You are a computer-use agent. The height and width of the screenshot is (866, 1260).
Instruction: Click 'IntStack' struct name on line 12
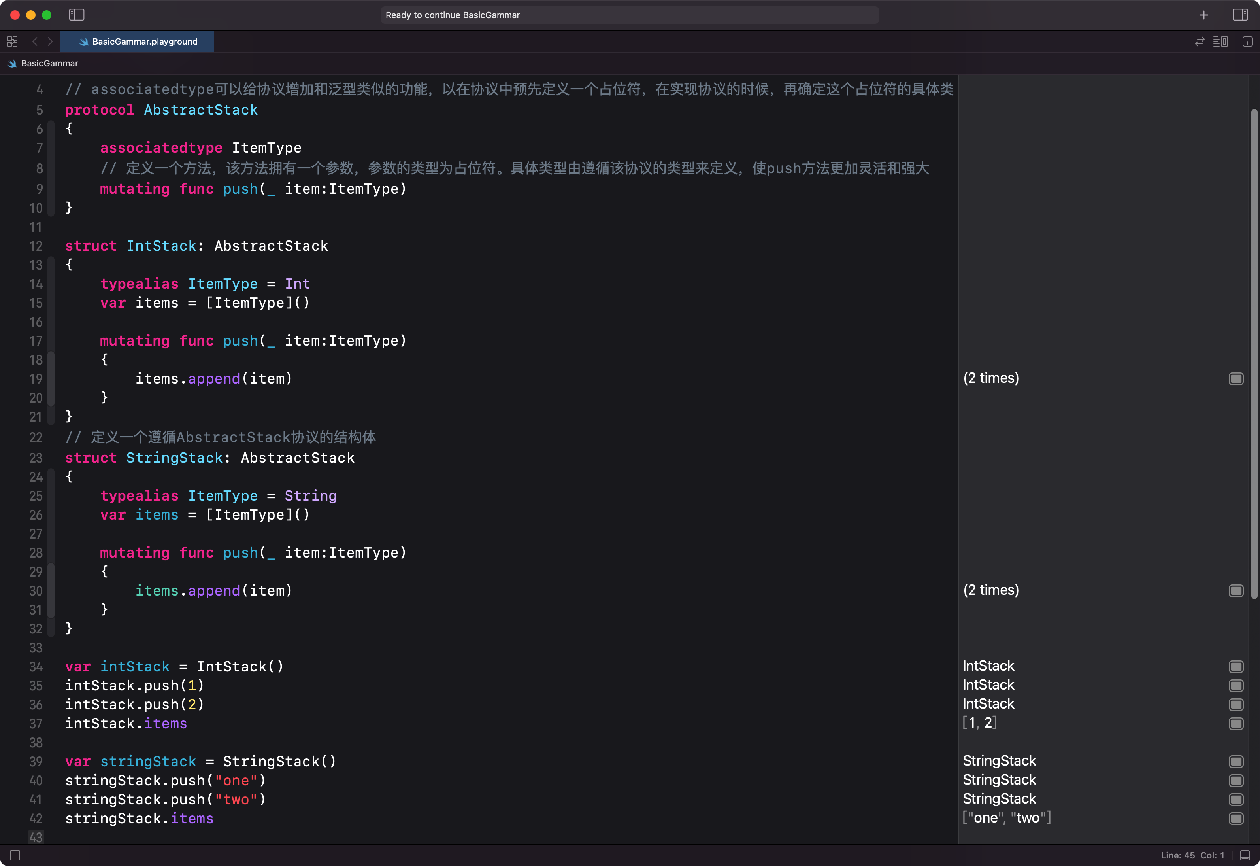(x=161, y=246)
